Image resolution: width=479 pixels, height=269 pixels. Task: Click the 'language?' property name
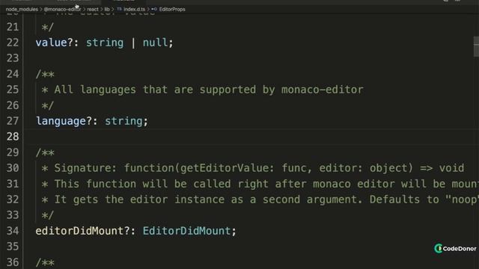coord(64,121)
